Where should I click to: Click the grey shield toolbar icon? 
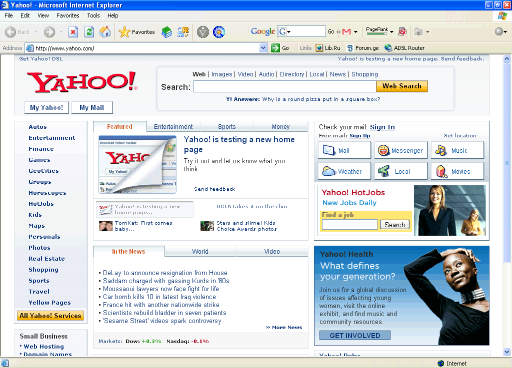(x=203, y=32)
